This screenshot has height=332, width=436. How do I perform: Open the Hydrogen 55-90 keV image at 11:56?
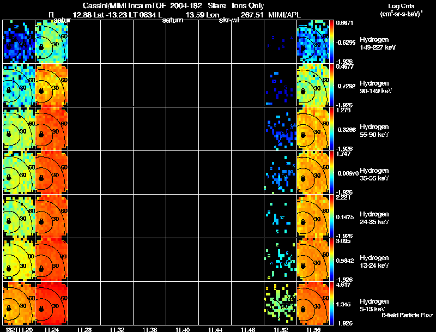pos(313,129)
